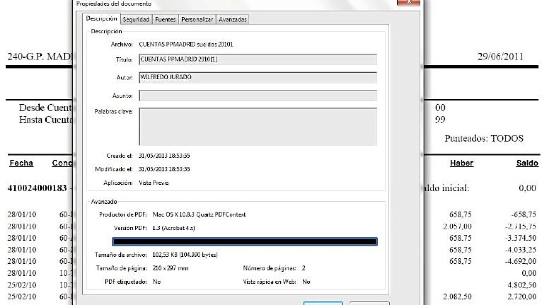The image size is (542, 305).
Task: Click the Descripción tab
Action: tap(101, 19)
